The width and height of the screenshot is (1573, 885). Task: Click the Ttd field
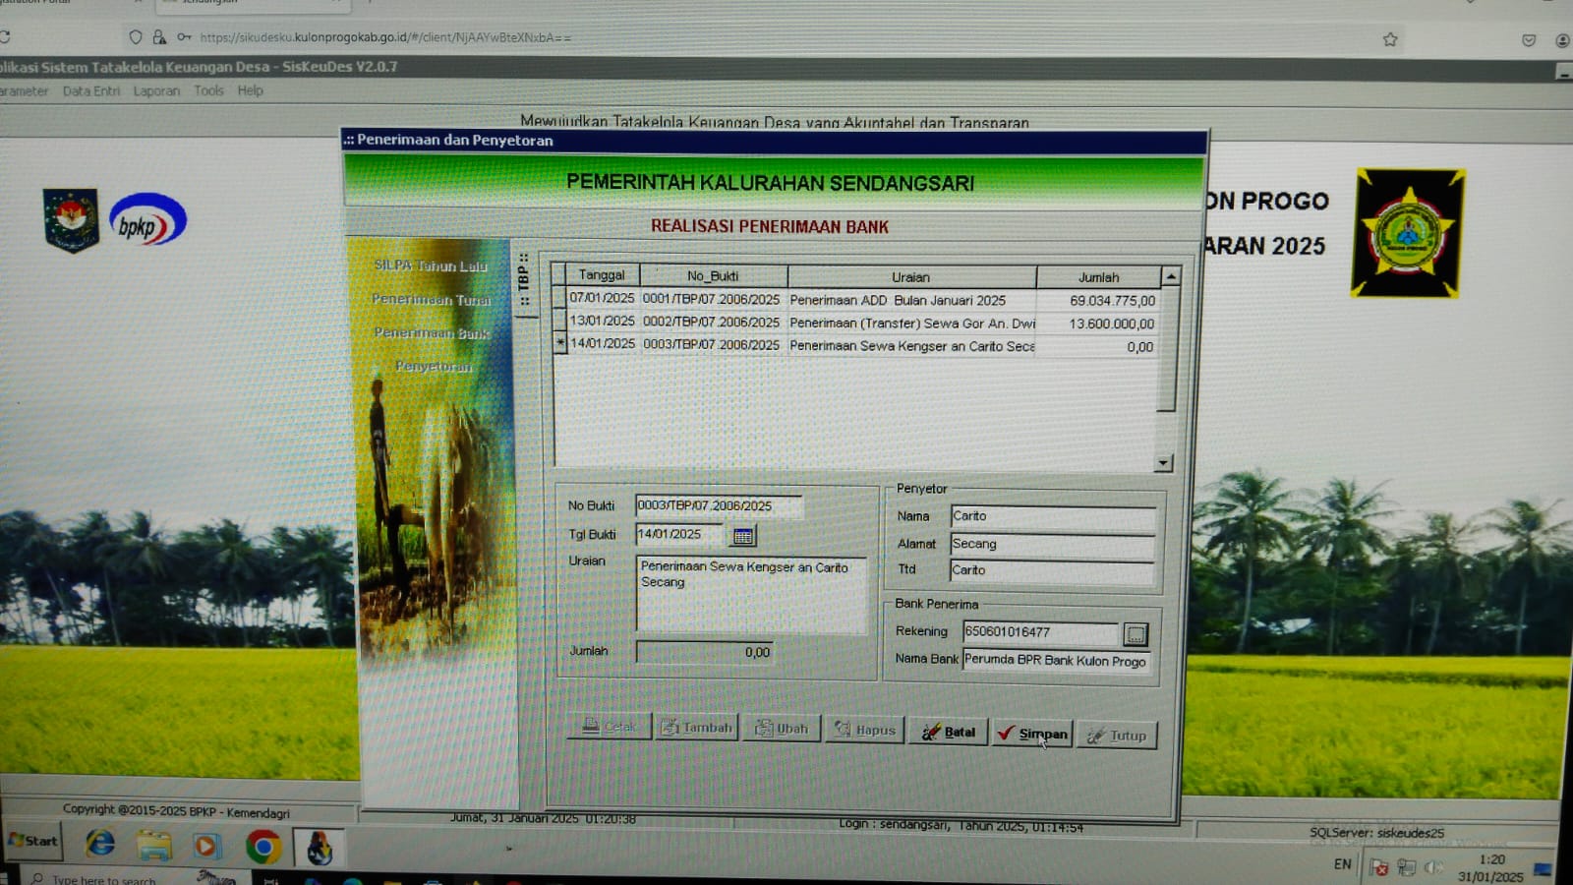[x=1052, y=570]
